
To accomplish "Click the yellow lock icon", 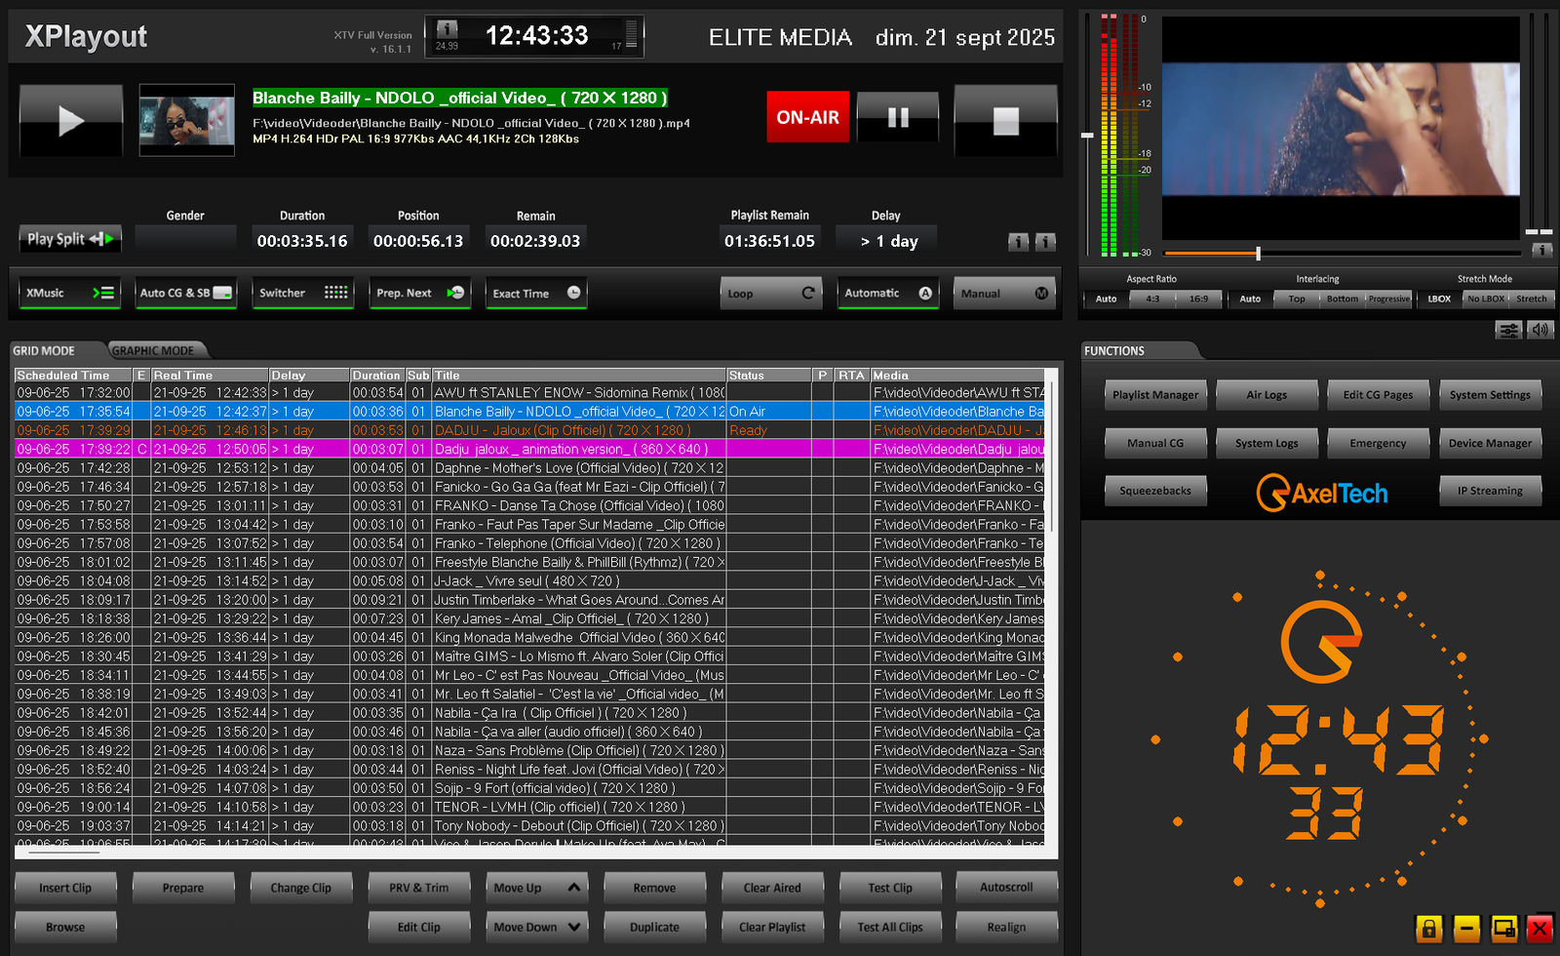I will (1428, 928).
